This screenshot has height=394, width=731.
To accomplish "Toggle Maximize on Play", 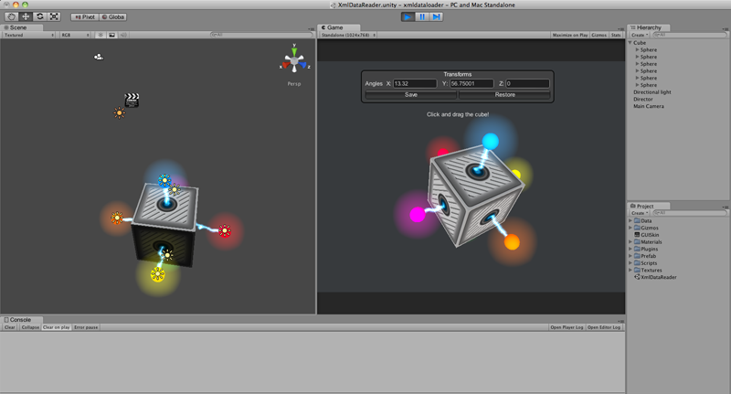I will click(x=569, y=35).
